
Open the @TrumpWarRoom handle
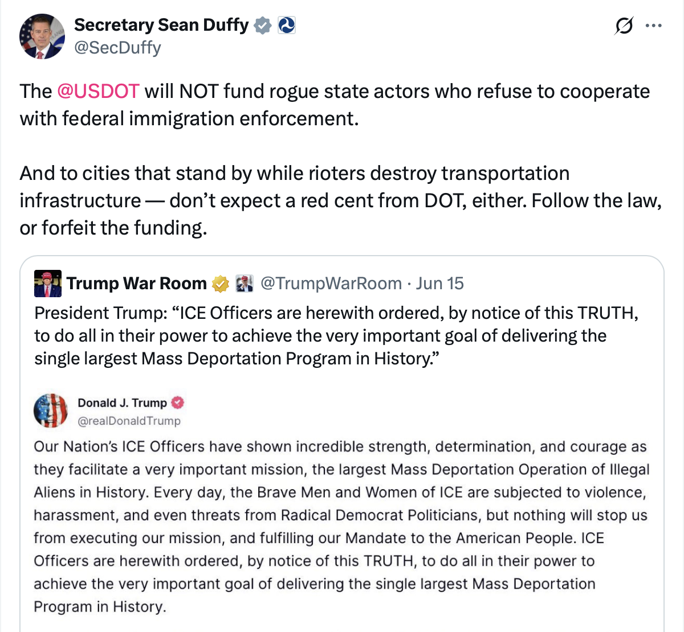[x=331, y=284]
